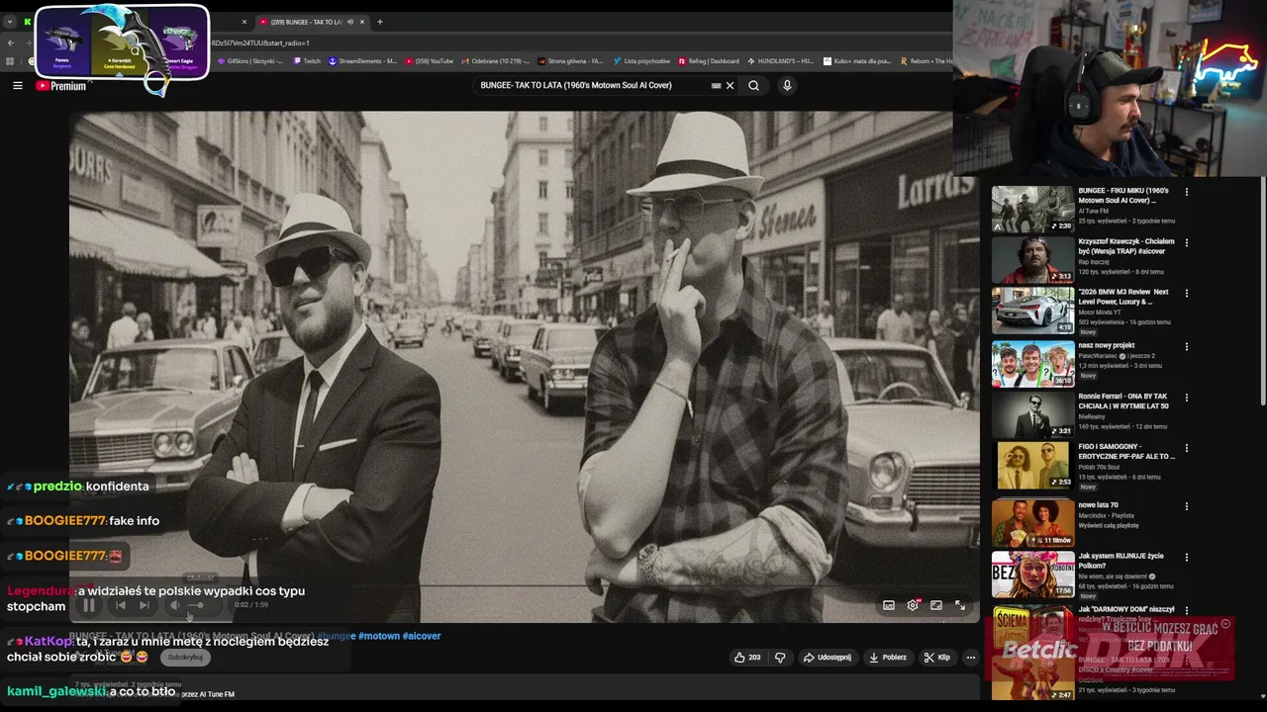Screen dimensions: 1267x712
Task: Open the Refrag | Dashboard bookmark
Action: pos(708,61)
